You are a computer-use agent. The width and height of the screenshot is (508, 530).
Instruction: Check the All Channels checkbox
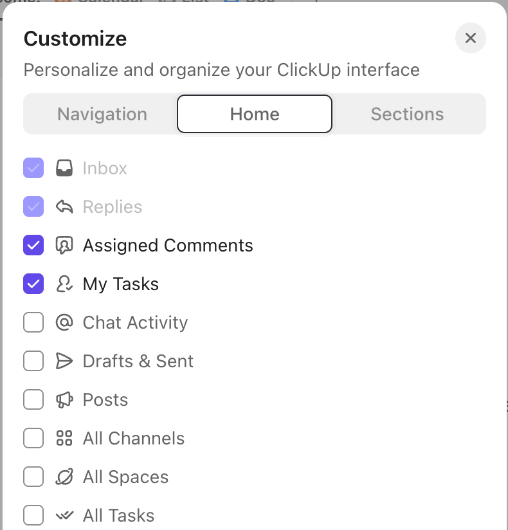(33, 439)
